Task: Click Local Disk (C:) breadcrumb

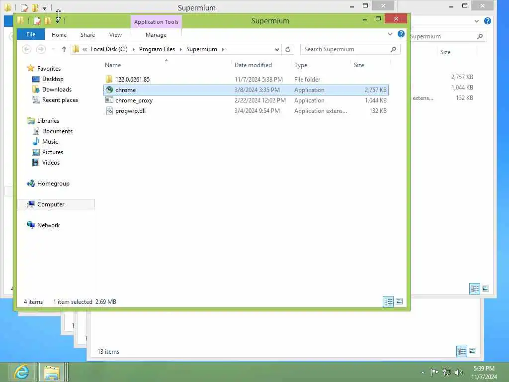Action: click(x=109, y=49)
